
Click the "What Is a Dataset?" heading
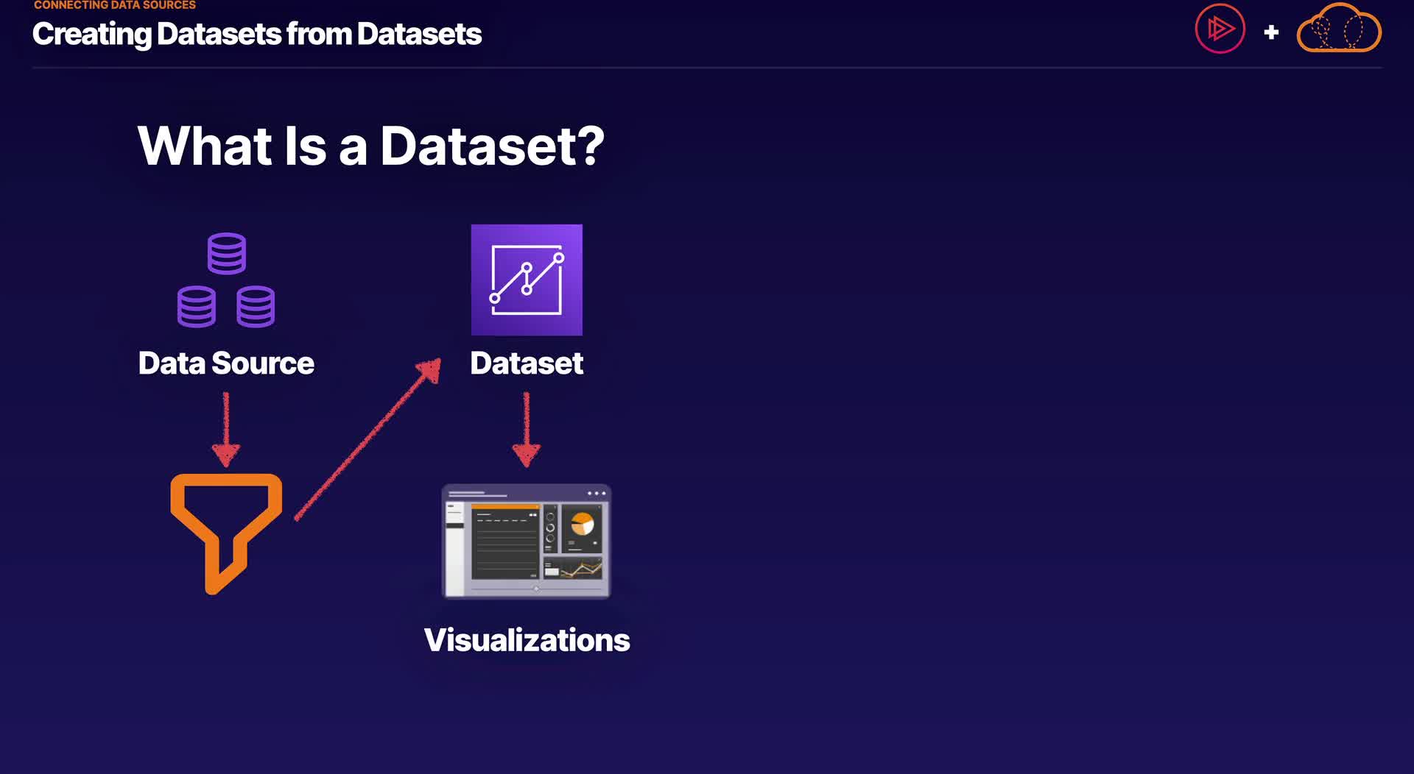pos(370,146)
